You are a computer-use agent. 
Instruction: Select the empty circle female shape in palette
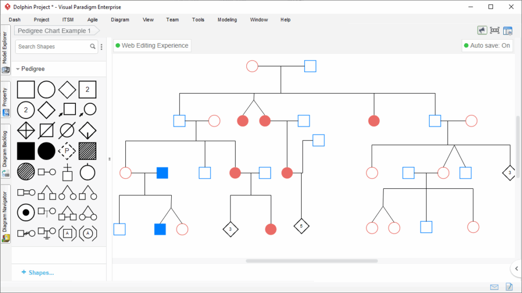coord(46,90)
